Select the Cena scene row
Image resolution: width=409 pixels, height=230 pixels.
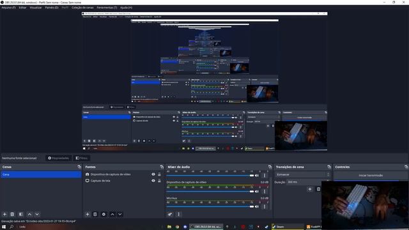pos(41,174)
